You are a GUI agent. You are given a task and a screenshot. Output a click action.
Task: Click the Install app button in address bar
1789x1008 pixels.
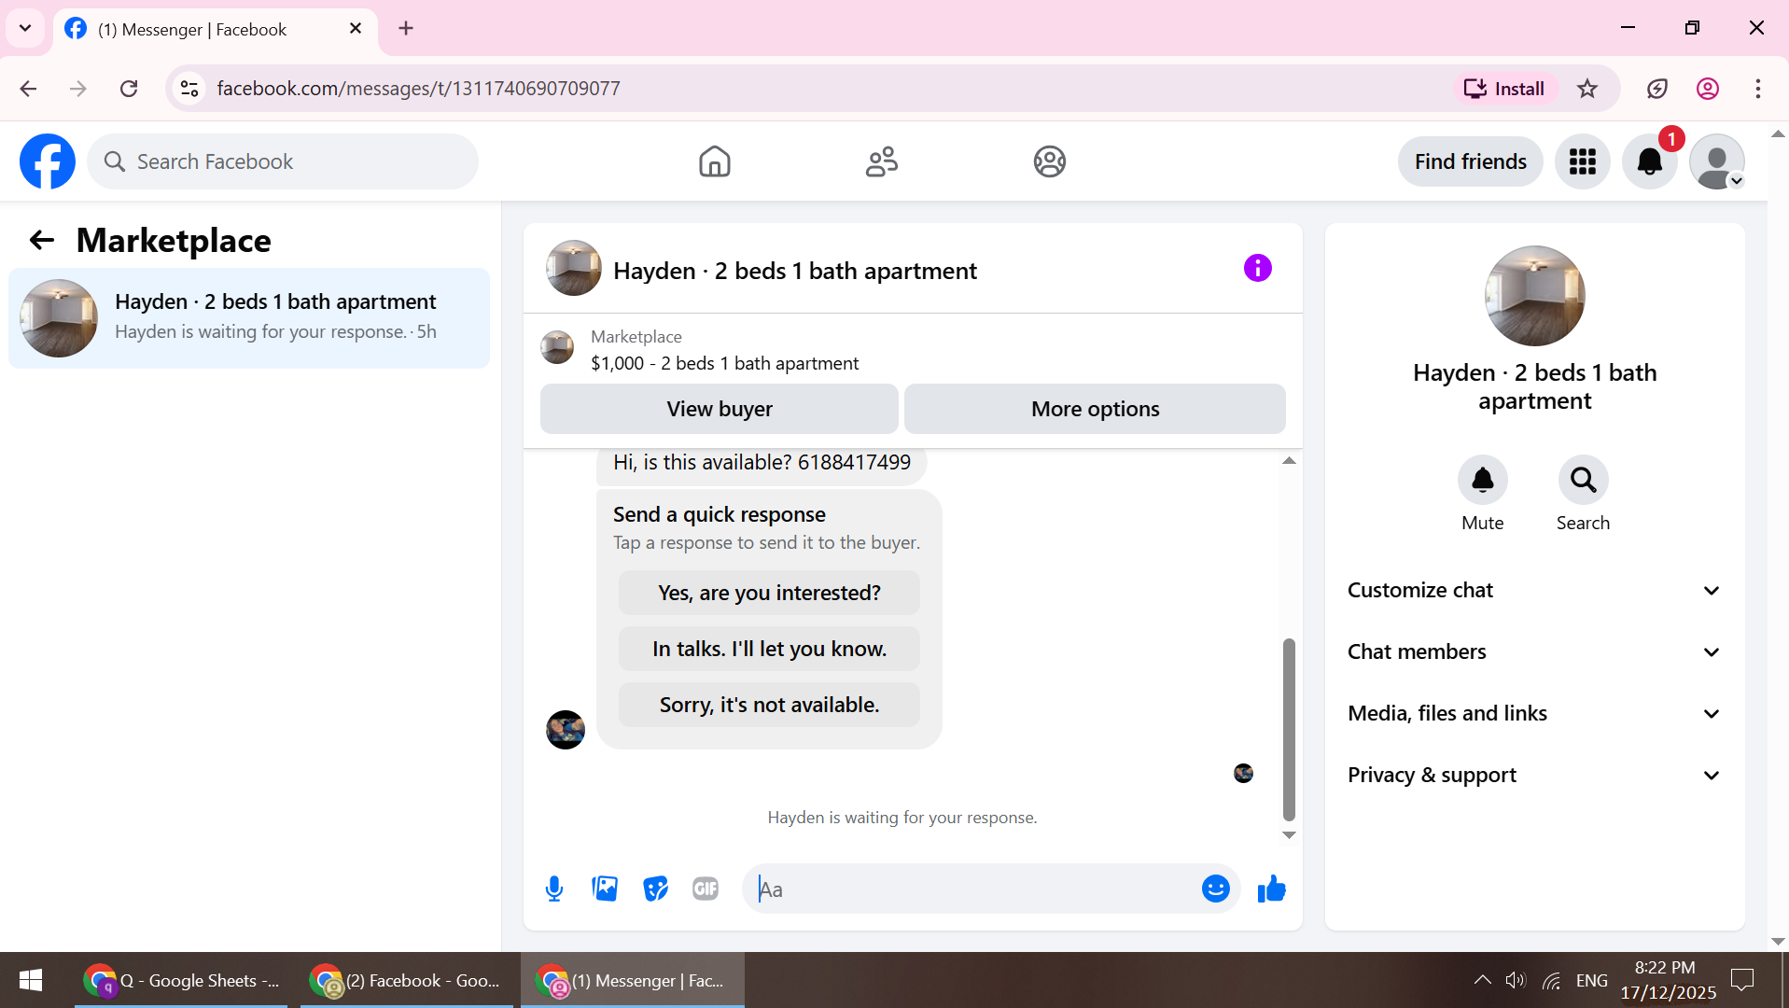coord(1504,89)
